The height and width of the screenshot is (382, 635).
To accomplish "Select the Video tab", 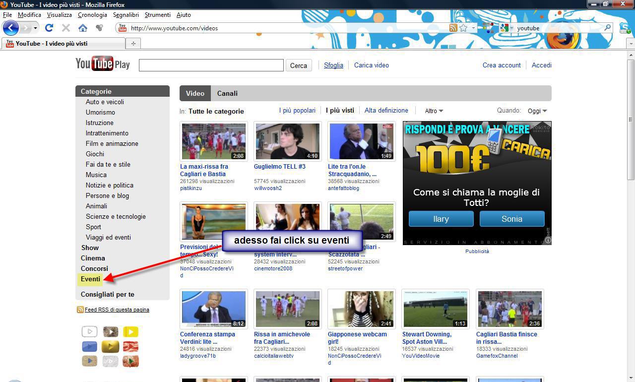I will tap(195, 93).
